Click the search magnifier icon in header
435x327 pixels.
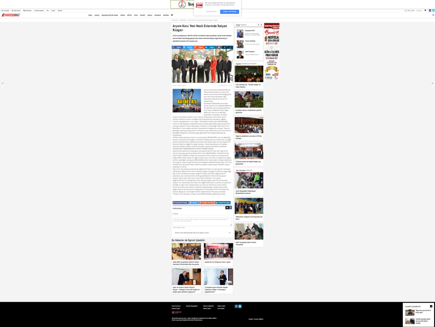pyautogui.click(x=433, y=15)
